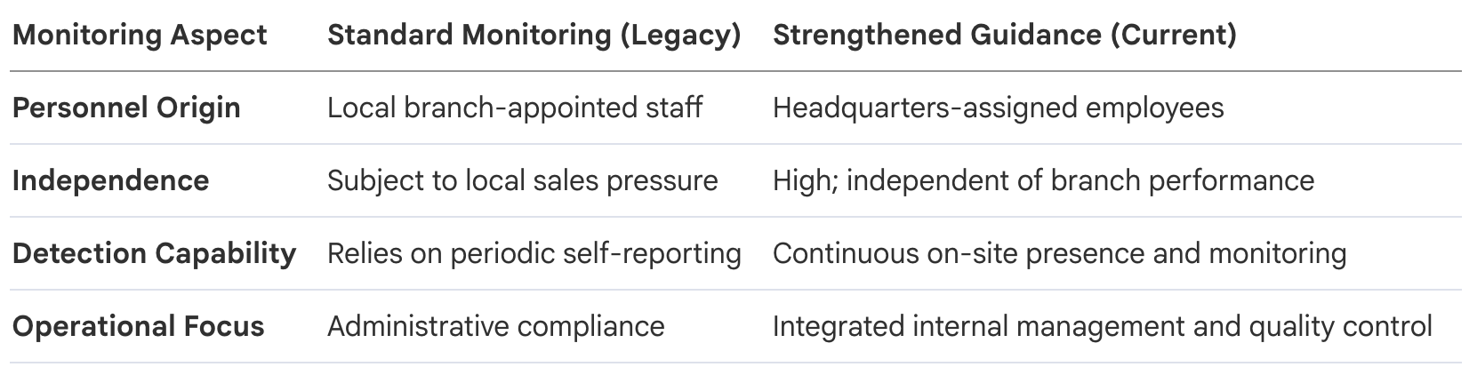This screenshot has width=1469, height=375.
Task: Select the Operational Focus row label
Action: point(139,326)
